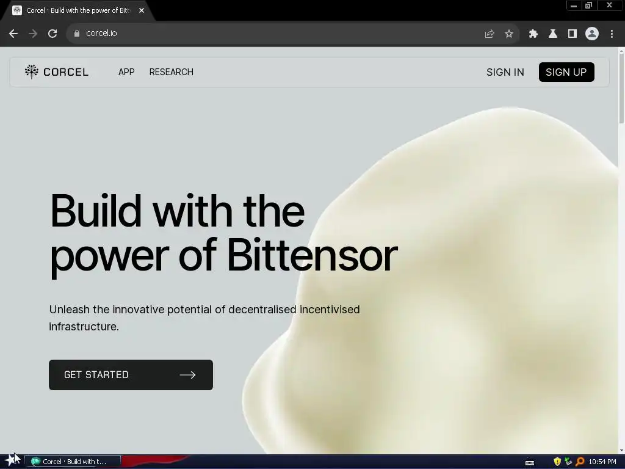Screen dimensions: 625x469
Task: Click the network tray icon
Action: [x=568, y=462]
